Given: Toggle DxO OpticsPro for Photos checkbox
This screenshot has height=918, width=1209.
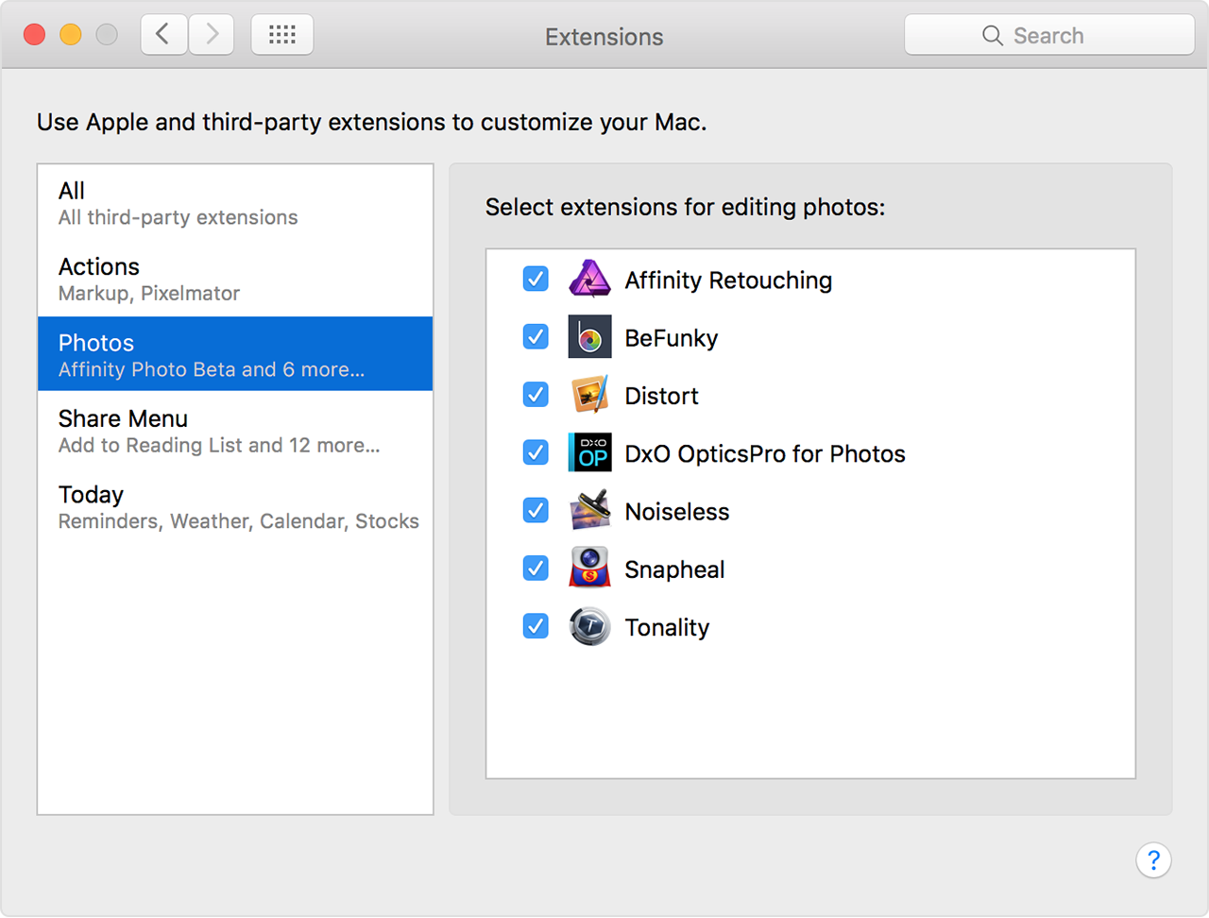Looking at the screenshot, I should [536, 452].
